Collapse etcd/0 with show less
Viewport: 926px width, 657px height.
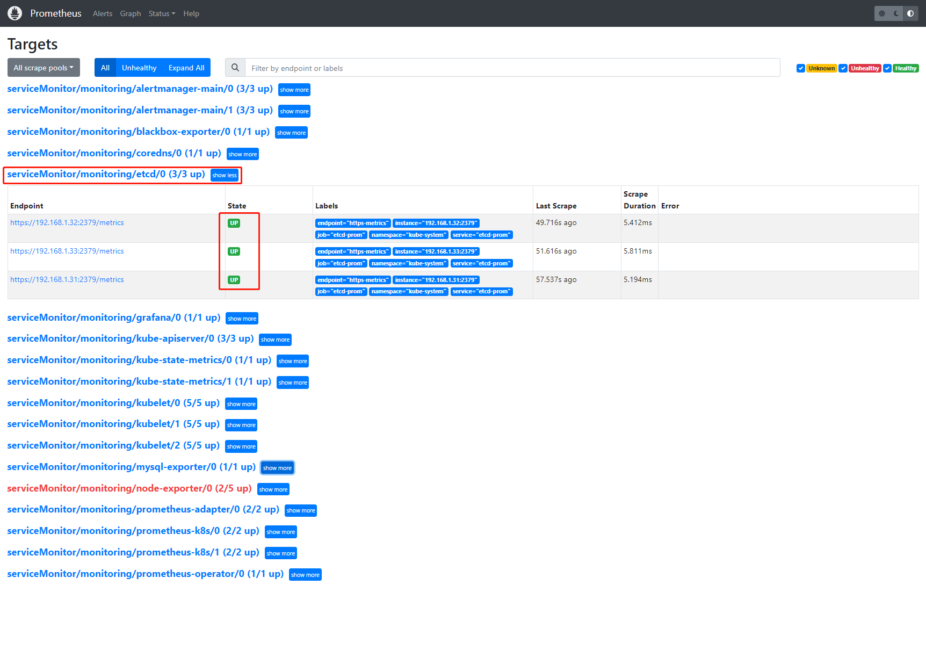(225, 175)
